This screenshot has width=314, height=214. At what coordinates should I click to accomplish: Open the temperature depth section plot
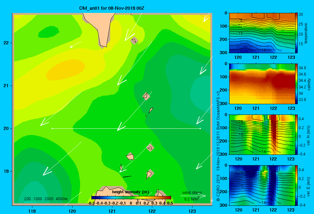click(262, 33)
